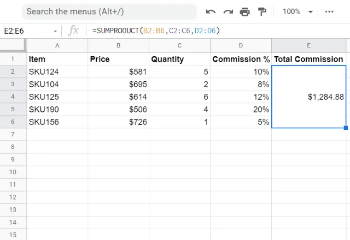Click the blue fill handle square

tap(346, 128)
